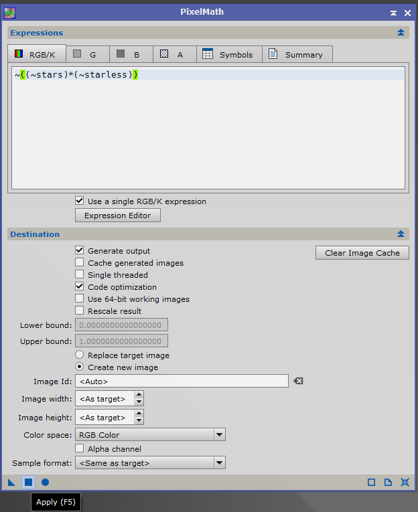This screenshot has width=418, height=512.
Task: Enable Rescale result checkbox
Action: (x=80, y=311)
